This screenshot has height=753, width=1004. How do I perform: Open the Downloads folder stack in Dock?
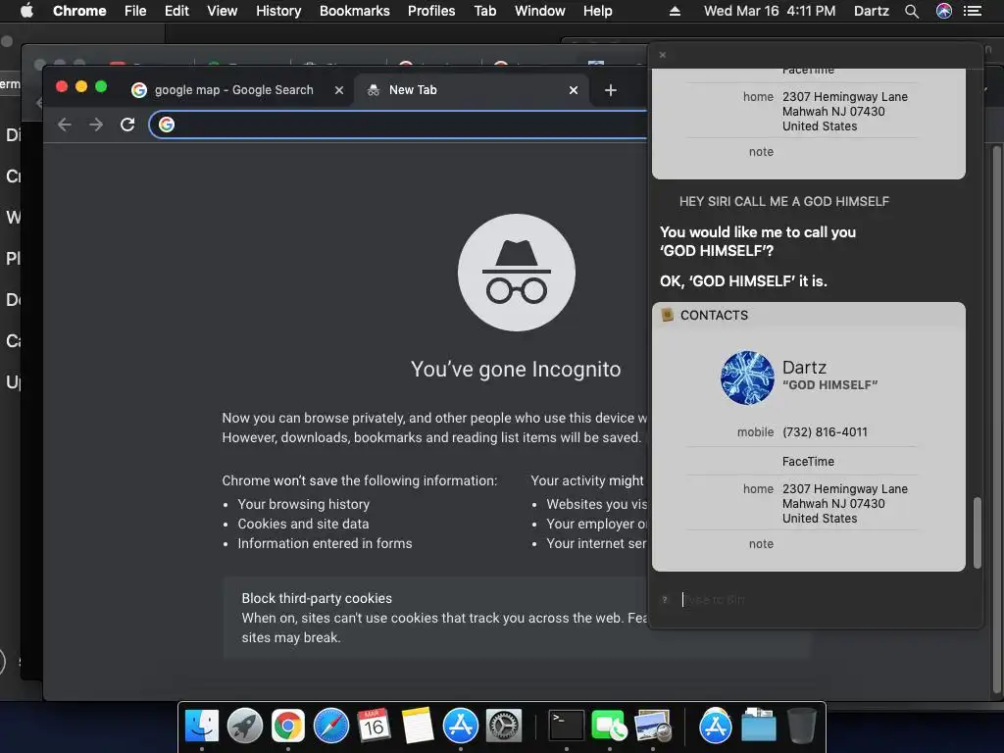click(x=759, y=727)
